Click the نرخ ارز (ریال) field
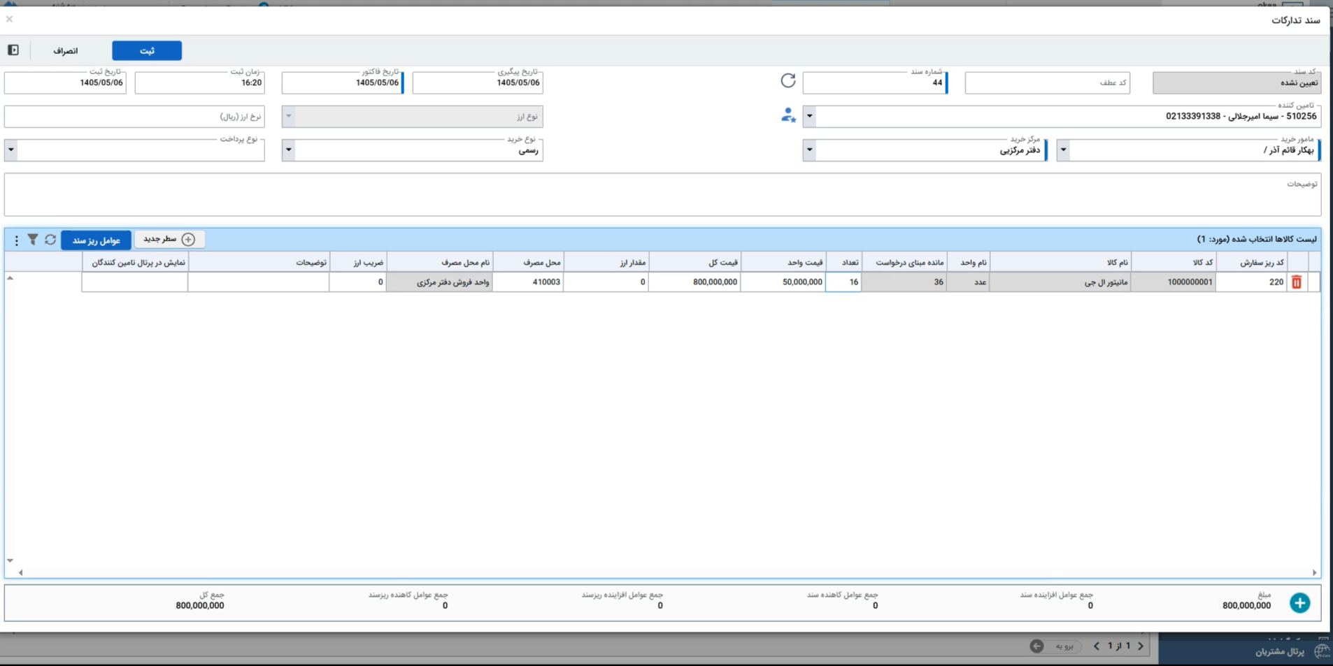 (x=134, y=117)
